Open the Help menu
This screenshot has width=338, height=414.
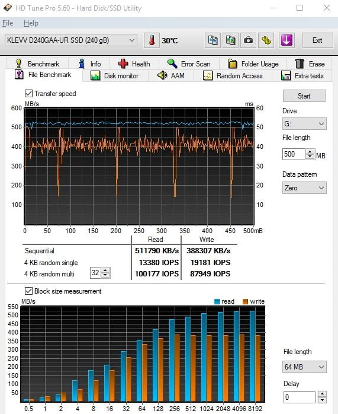point(31,23)
